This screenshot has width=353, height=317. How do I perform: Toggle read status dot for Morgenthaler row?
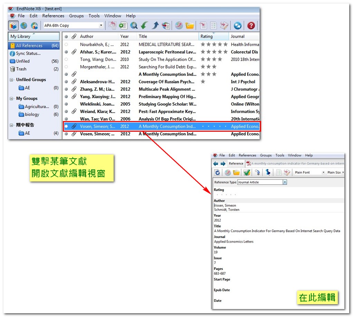point(66,67)
